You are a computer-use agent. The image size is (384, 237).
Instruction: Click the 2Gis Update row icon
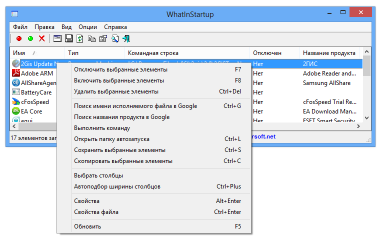(x=16, y=63)
